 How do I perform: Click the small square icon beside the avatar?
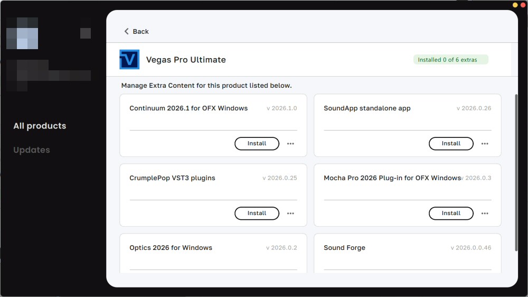[x=86, y=33]
